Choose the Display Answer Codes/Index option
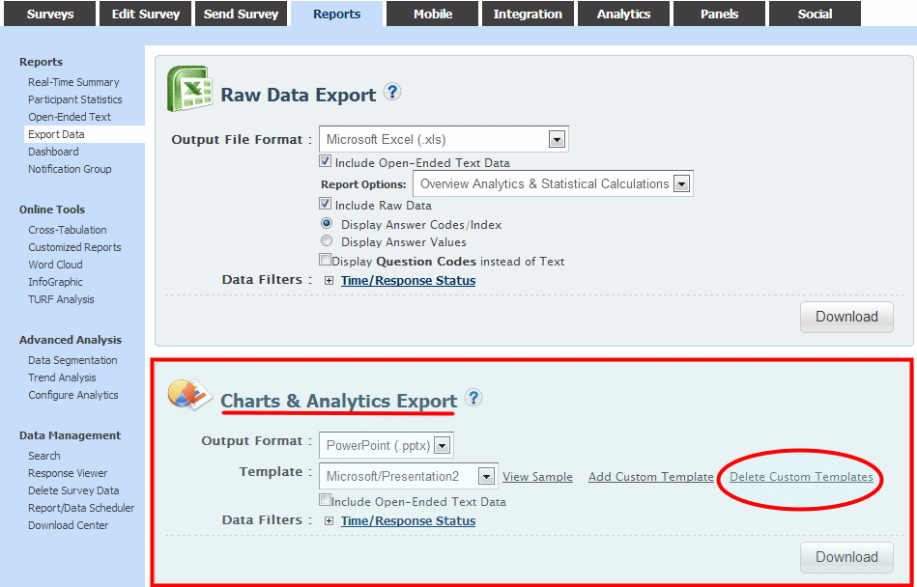This screenshot has width=917, height=587. (327, 223)
